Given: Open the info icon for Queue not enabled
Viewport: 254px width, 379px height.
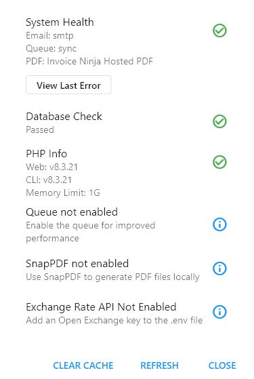Looking at the screenshot, I should (219, 224).
